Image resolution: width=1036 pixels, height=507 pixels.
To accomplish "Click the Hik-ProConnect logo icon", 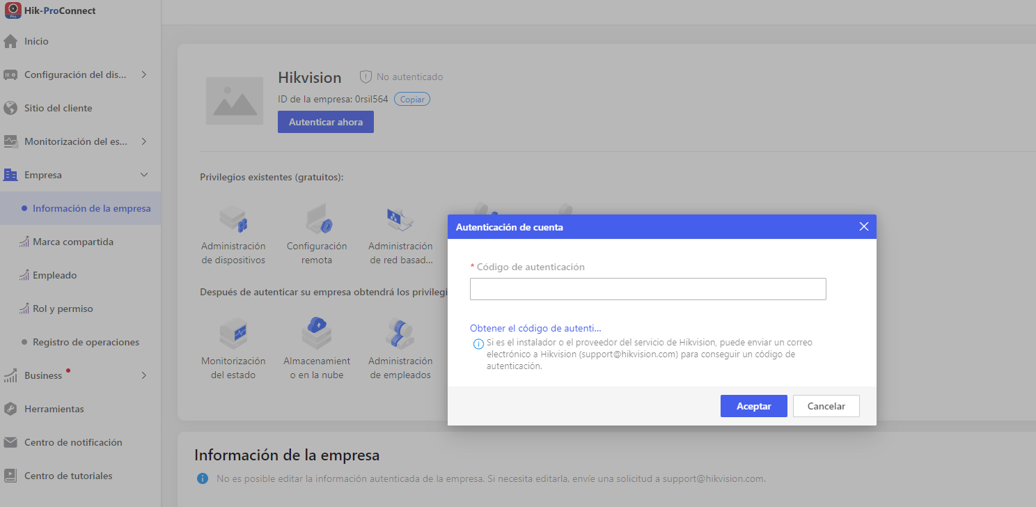I will [x=13, y=10].
